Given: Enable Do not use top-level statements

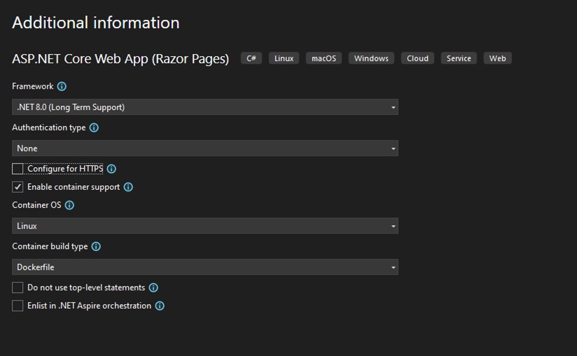Looking at the screenshot, I should tap(17, 287).
